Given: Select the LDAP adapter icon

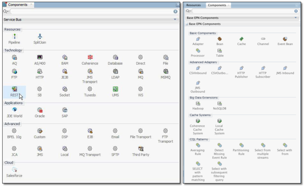Looking at the screenshot, I should point(115,71).
